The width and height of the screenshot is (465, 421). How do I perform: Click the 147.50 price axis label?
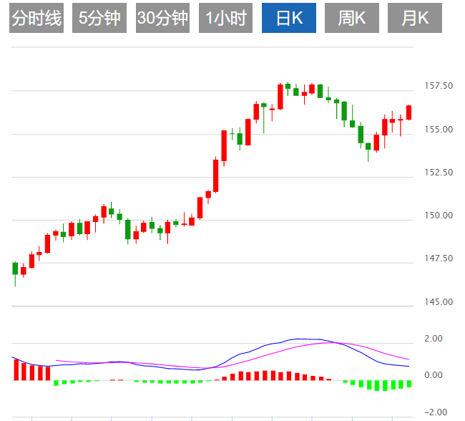coord(439,258)
